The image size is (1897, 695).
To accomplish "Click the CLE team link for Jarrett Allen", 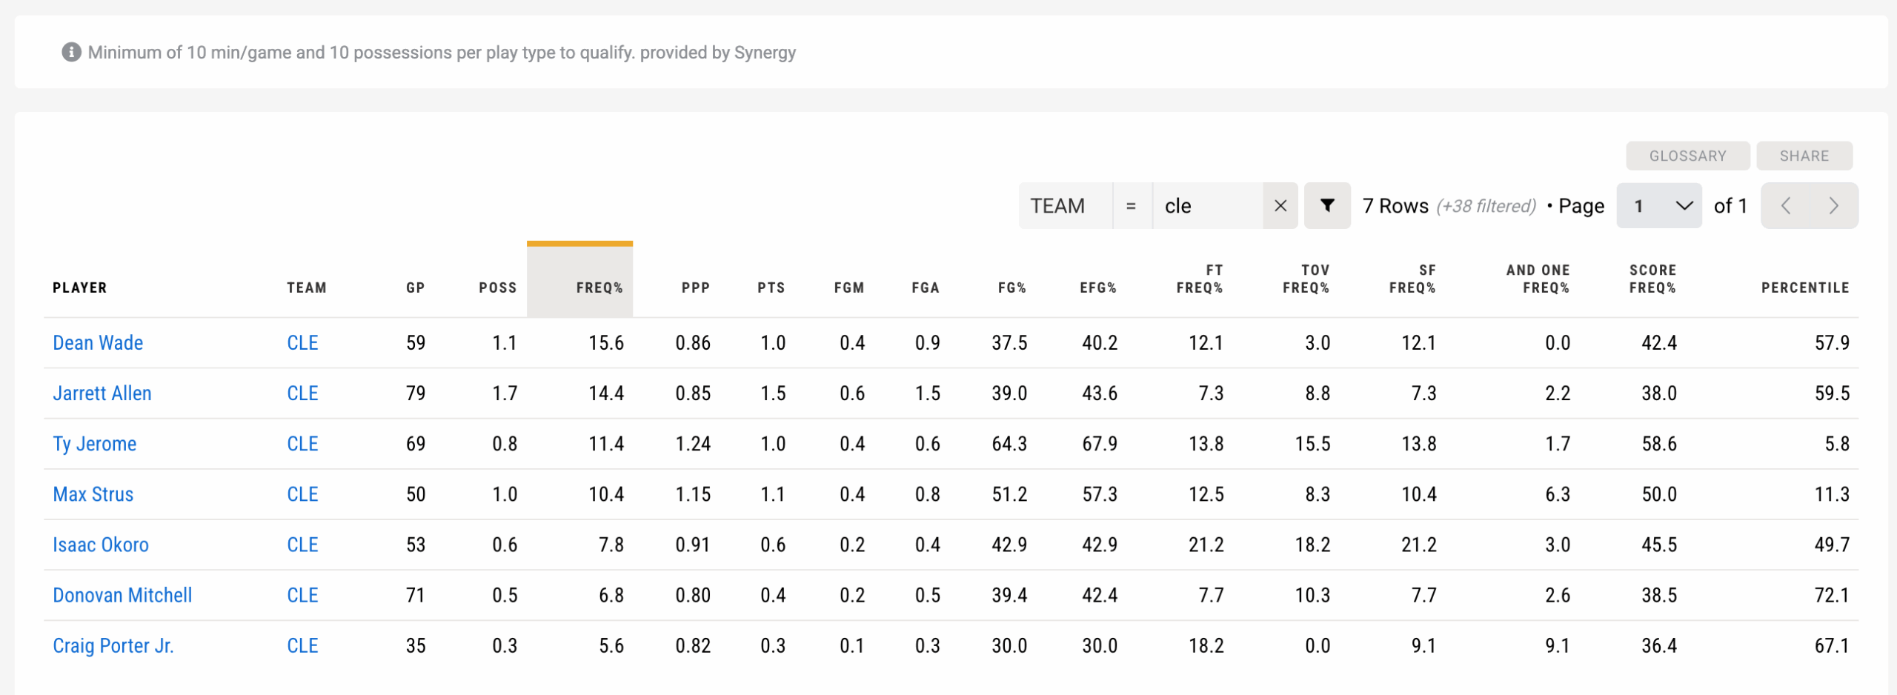I will (302, 393).
